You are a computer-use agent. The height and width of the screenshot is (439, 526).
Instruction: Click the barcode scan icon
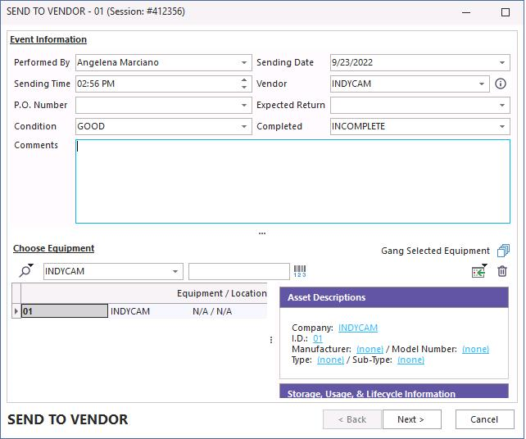(300, 271)
